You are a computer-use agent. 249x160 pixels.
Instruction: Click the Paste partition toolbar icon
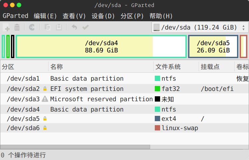coord(59,27)
